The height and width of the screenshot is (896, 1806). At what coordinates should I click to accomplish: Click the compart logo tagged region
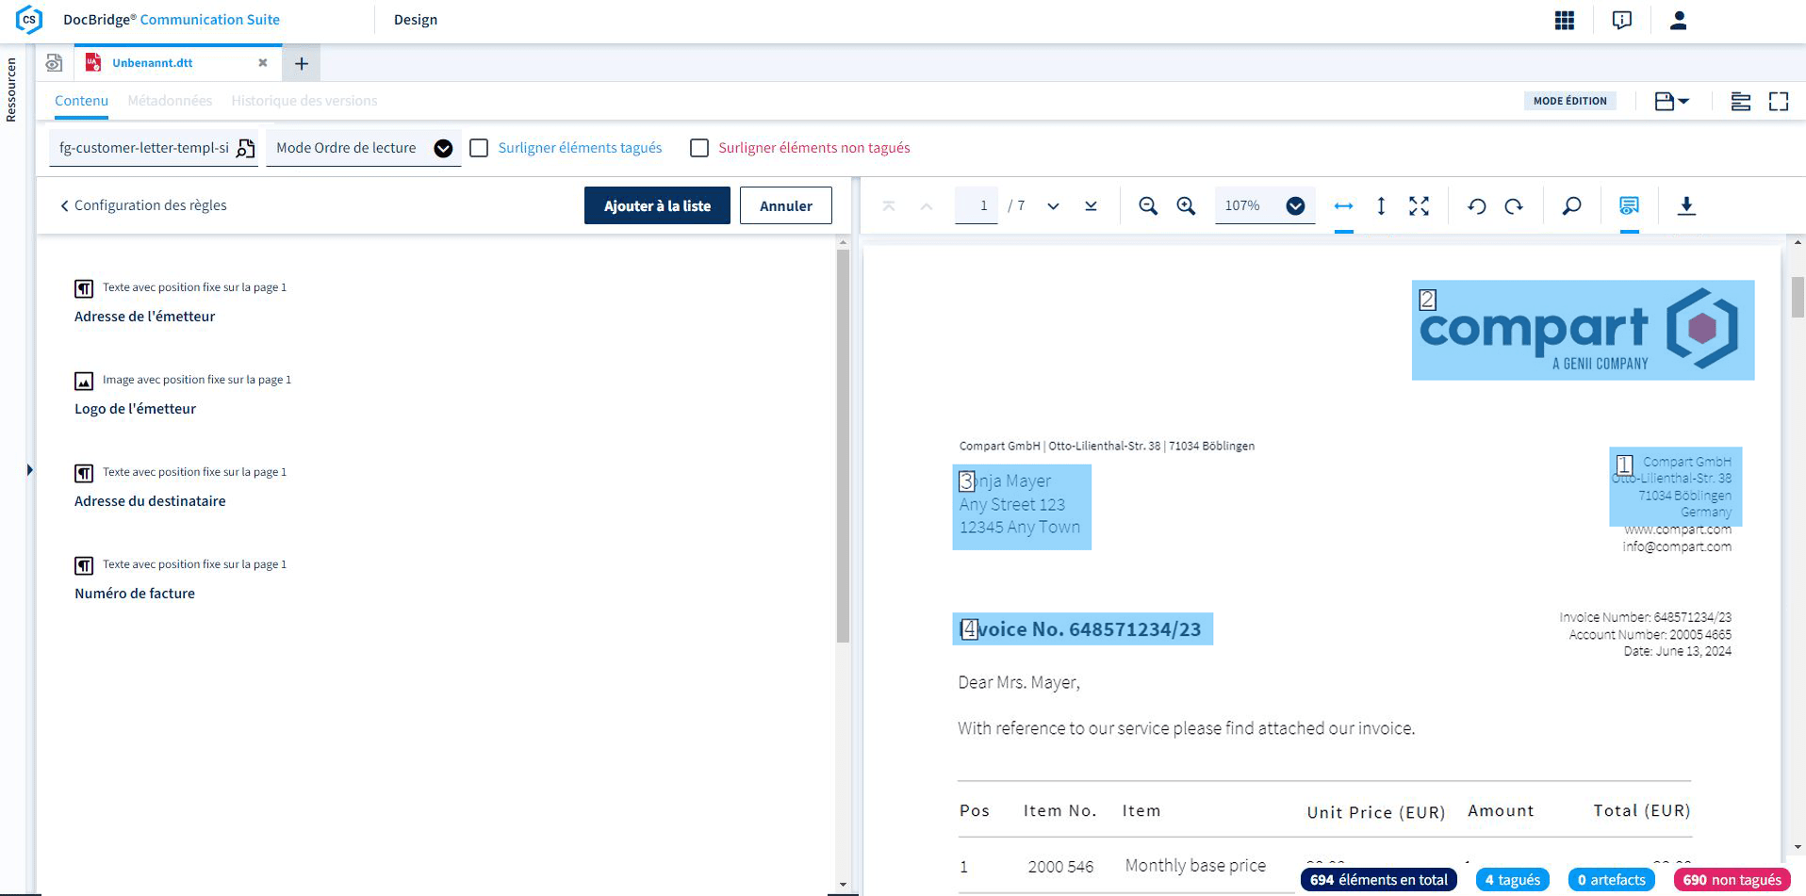coord(1583,330)
